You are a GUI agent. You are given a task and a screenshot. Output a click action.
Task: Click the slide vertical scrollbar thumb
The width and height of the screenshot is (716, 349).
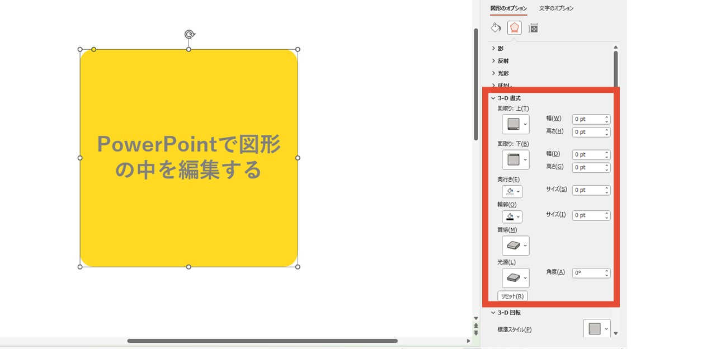point(476,84)
